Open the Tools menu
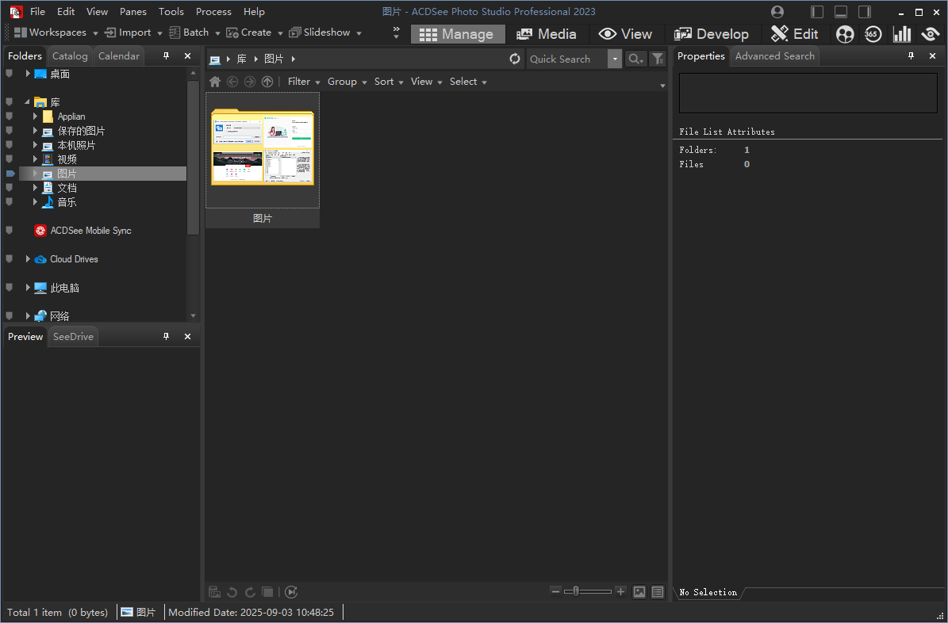The image size is (948, 623). point(171,12)
